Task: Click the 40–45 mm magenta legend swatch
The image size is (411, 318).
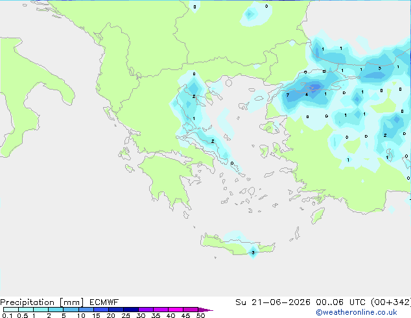Action: (176, 310)
